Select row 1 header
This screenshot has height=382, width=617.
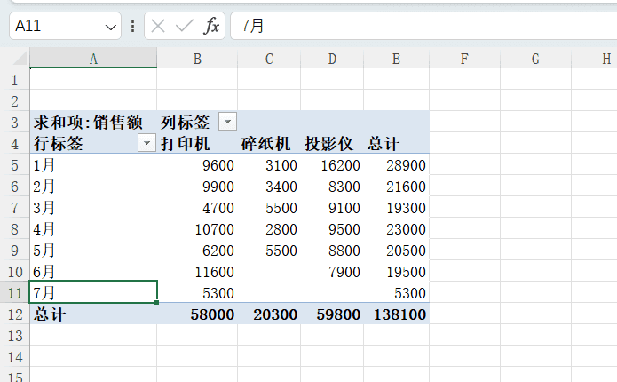[x=14, y=80]
